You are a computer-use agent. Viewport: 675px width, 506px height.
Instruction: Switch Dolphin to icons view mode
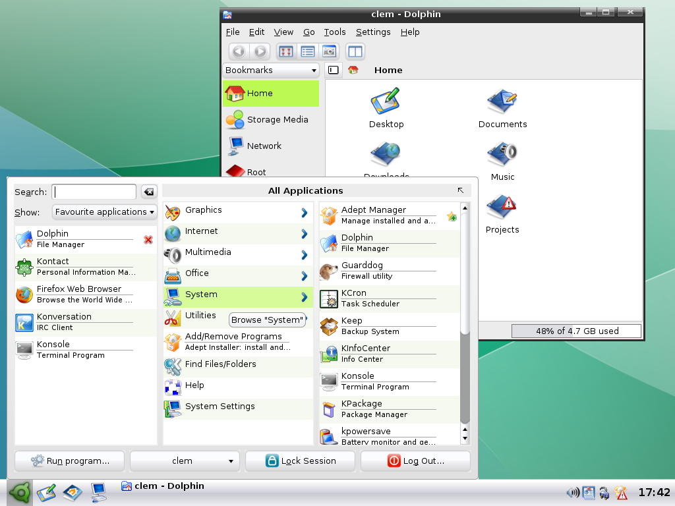[x=285, y=51]
